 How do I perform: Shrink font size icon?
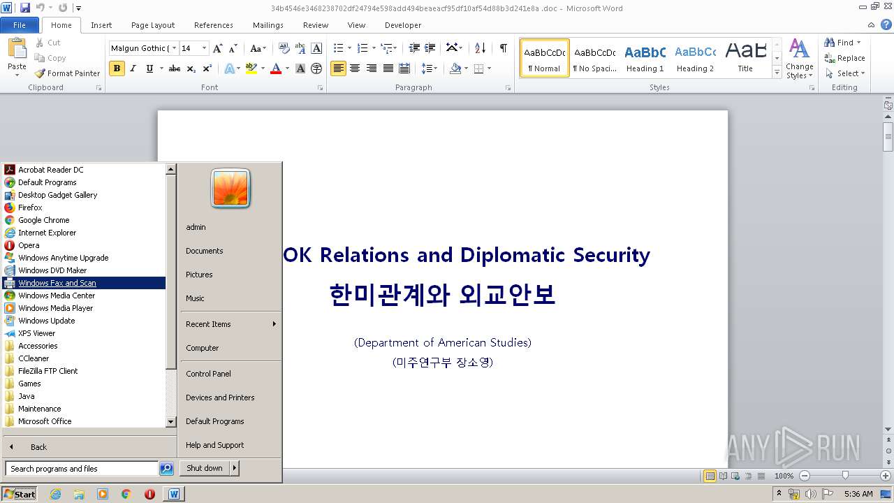point(234,48)
